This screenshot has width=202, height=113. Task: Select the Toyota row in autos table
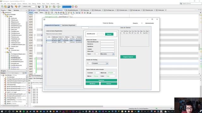(x=64, y=39)
